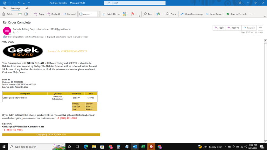The image size is (267, 150).
Task: Open the Airpods quick steps dropdown
Action: click(98, 14)
